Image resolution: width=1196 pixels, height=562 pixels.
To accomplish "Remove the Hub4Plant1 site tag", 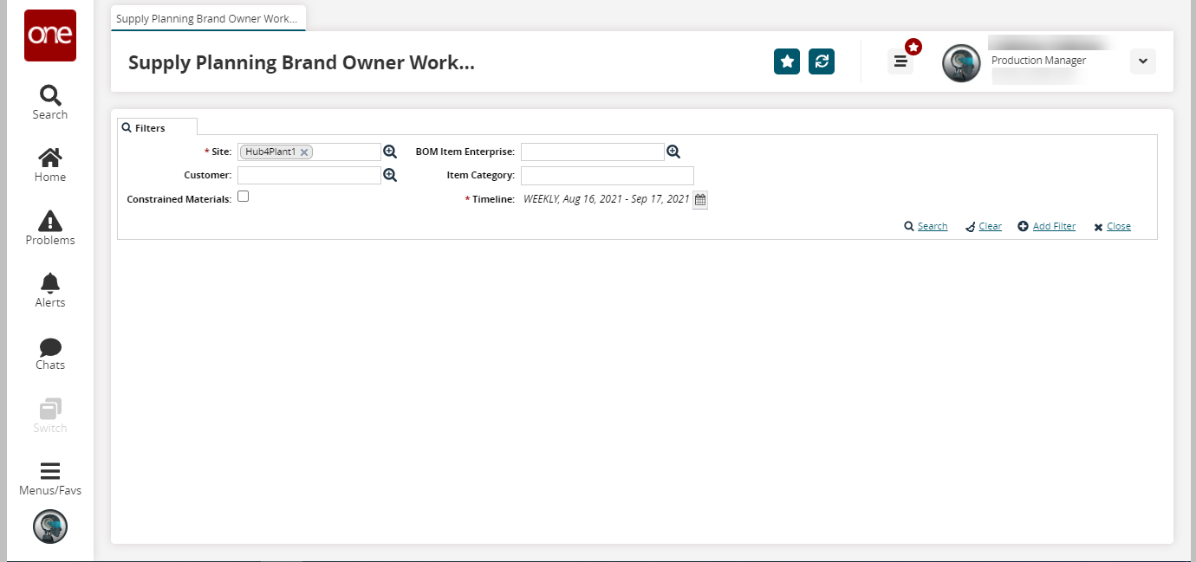I will (x=304, y=152).
